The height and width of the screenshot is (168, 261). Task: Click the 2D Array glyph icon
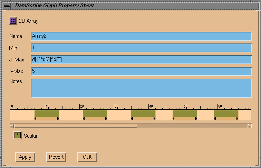coord(13,21)
